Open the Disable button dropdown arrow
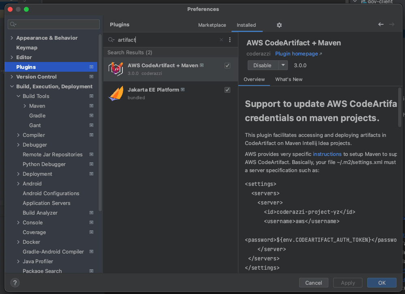This screenshot has height=294, width=405. [283, 65]
